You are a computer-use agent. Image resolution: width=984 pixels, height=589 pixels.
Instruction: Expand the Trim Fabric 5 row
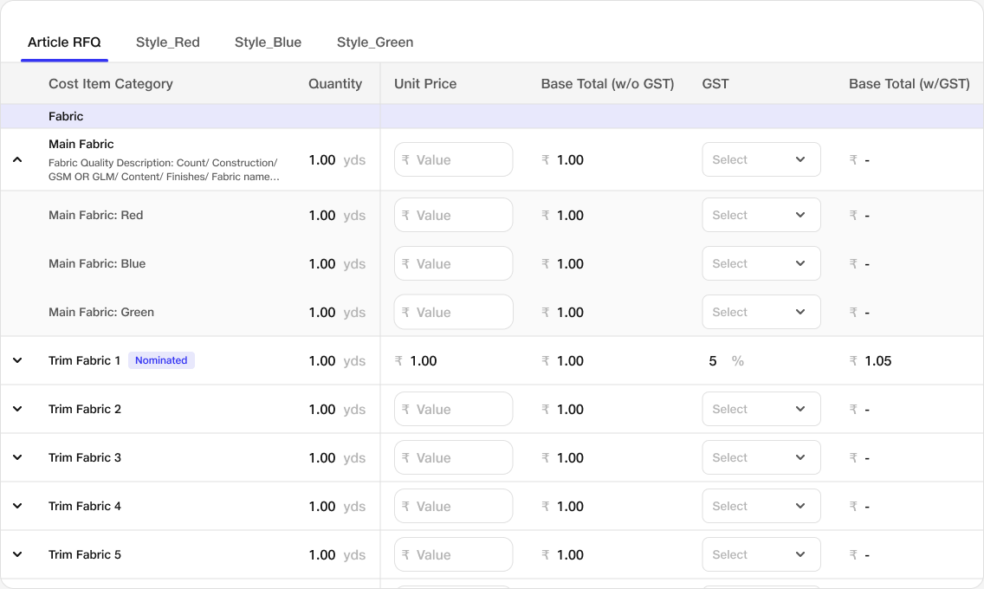[x=17, y=554]
